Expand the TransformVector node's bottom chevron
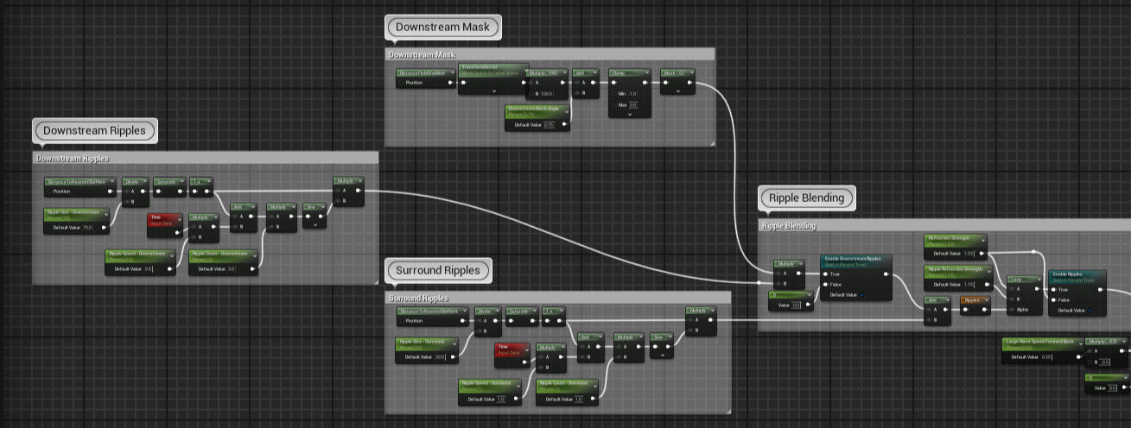Image resolution: width=1131 pixels, height=428 pixels. (x=493, y=91)
